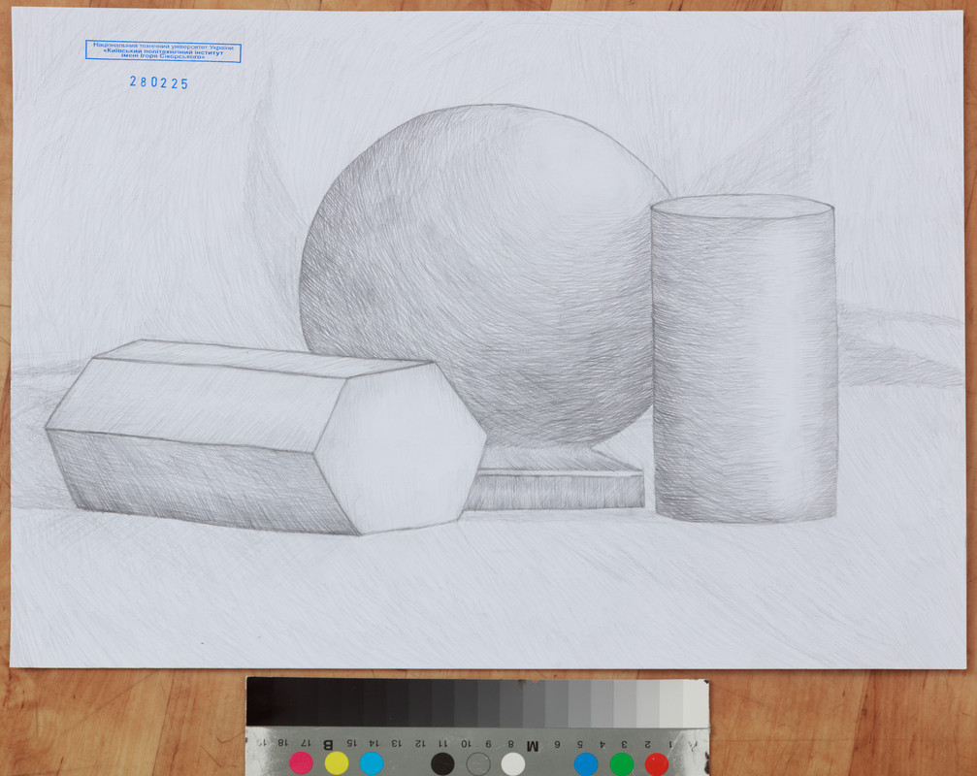977x776 pixels.
Task: Click the flat slab under the sphere
Action: click(556, 479)
